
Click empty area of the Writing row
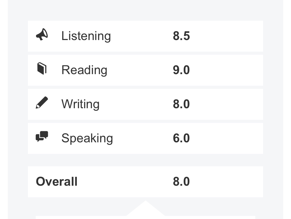pos(226,104)
